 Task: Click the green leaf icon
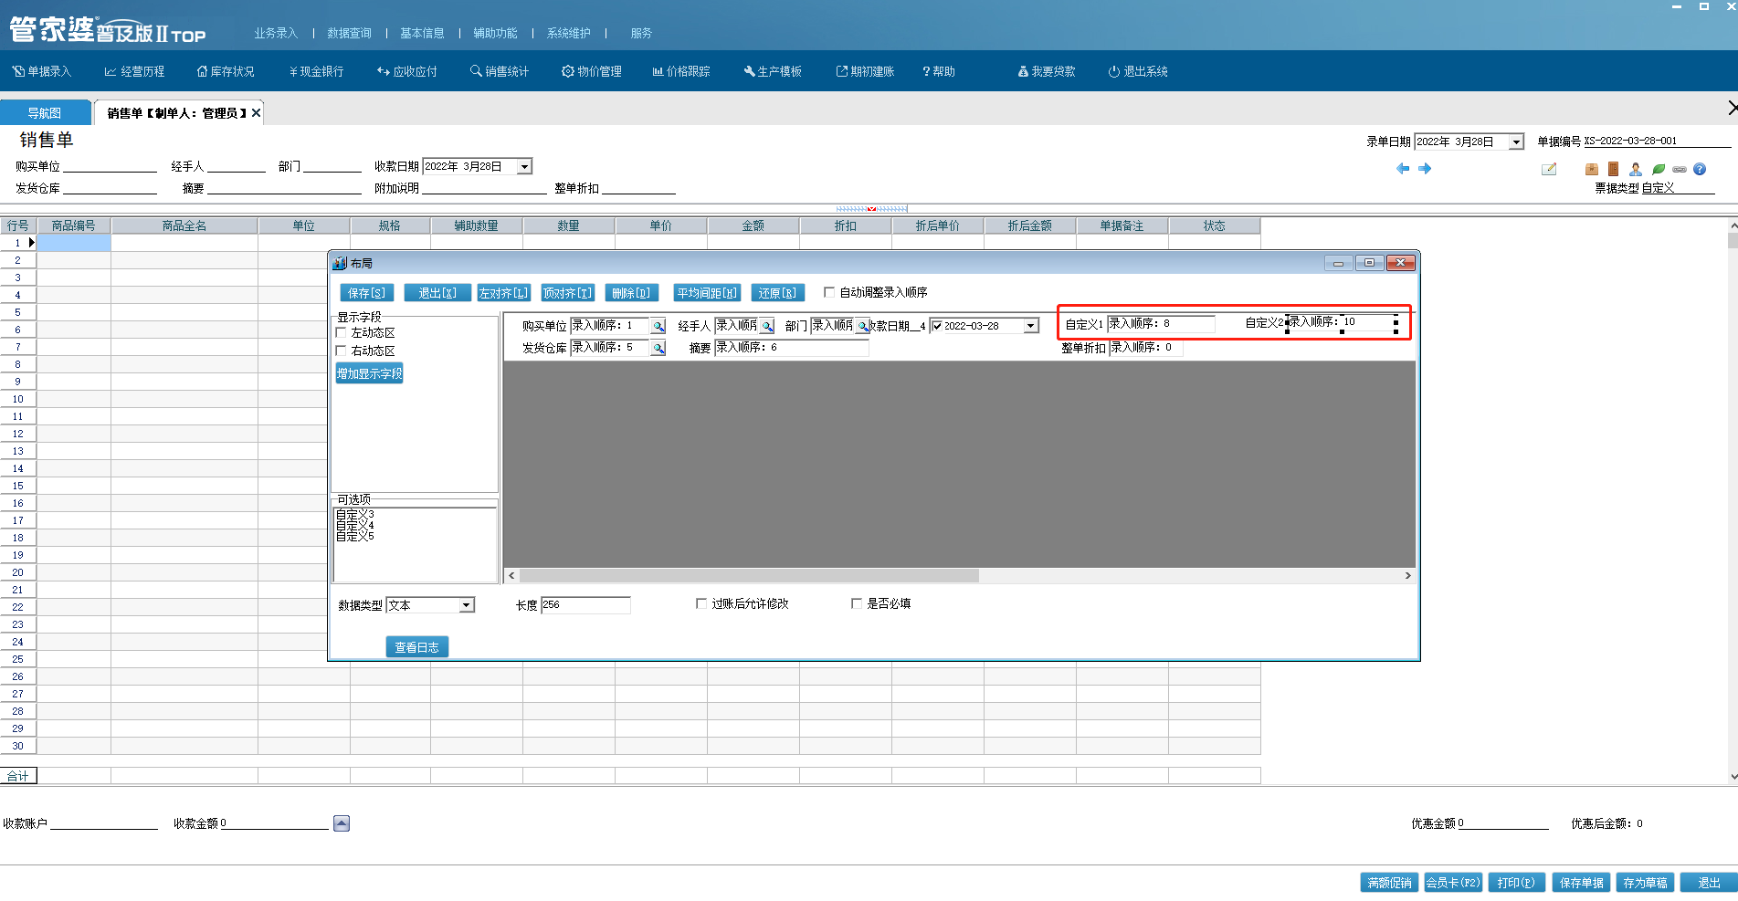pyautogui.click(x=1659, y=169)
